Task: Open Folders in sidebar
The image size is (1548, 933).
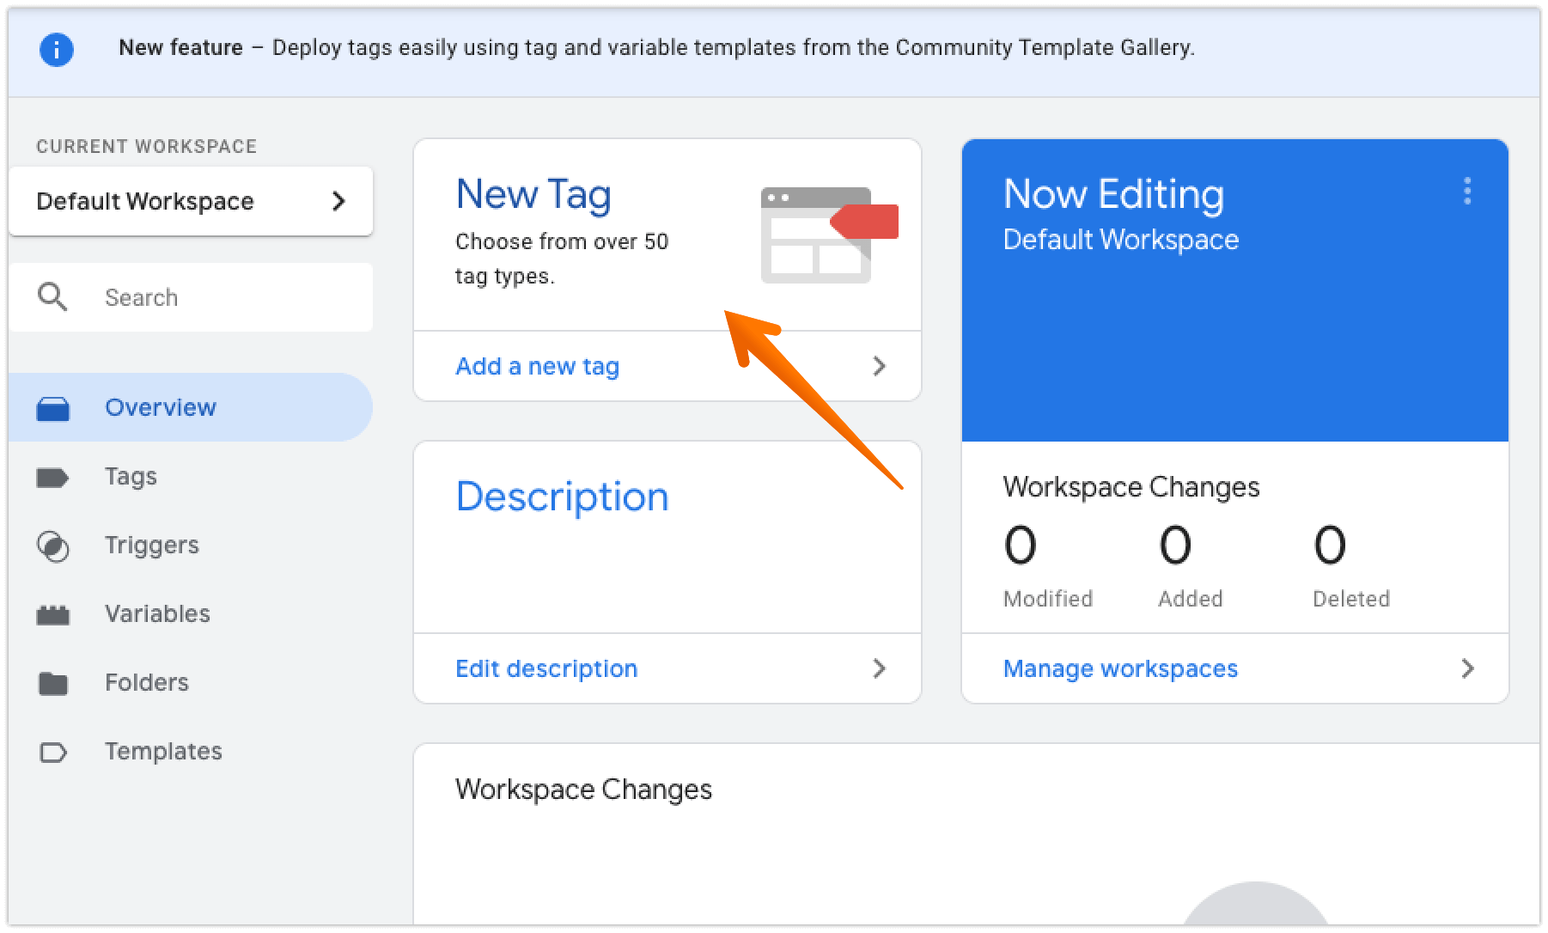Action: (x=191, y=683)
